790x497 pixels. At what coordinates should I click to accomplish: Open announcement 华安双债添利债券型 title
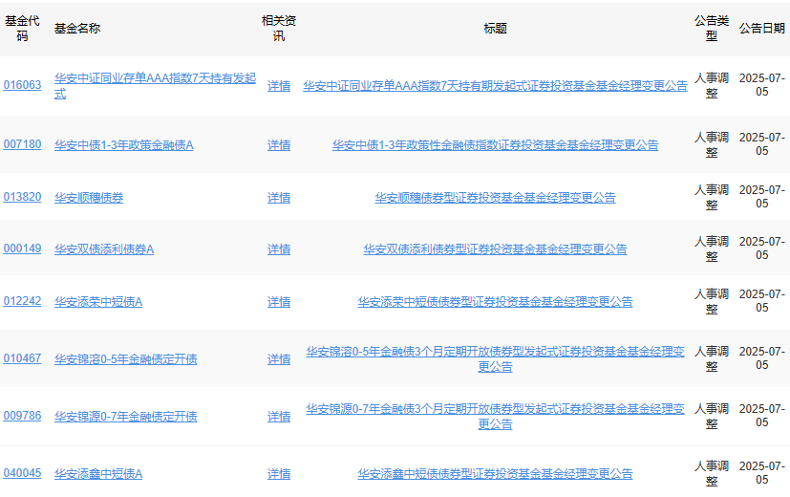495,249
